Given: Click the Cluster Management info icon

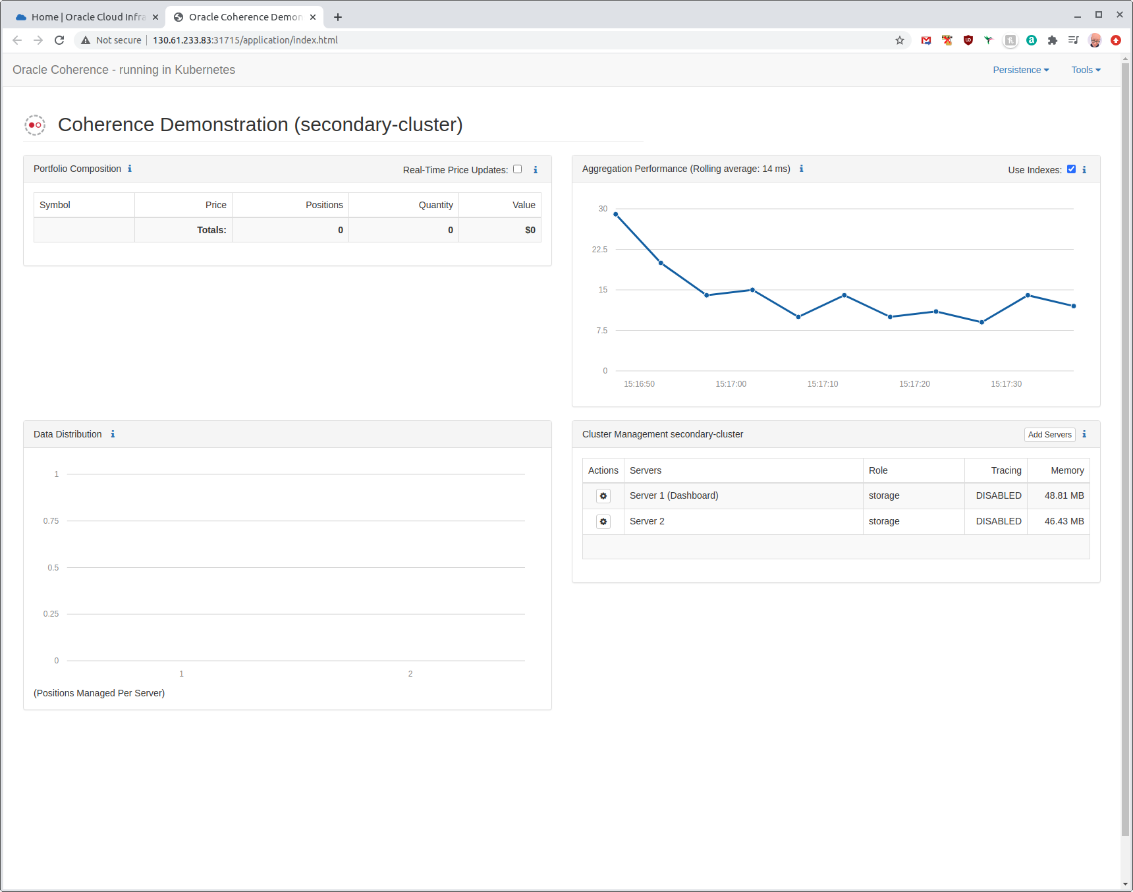Looking at the screenshot, I should [1084, 434].
